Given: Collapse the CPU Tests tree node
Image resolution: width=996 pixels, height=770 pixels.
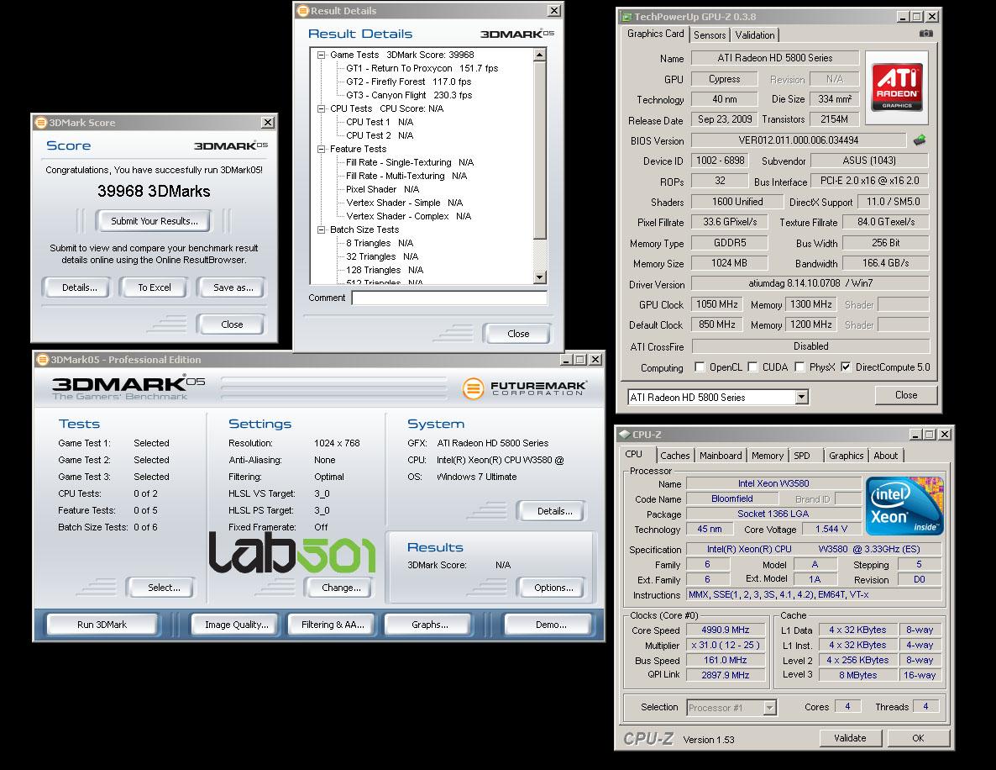Looking at the screenshot, I should [x=322, y=108].
